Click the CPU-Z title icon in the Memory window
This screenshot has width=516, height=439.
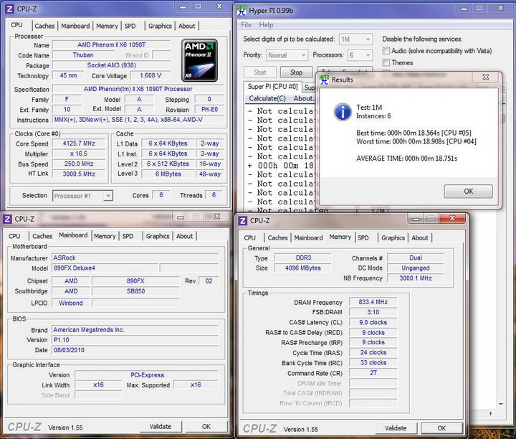(243, 221)
